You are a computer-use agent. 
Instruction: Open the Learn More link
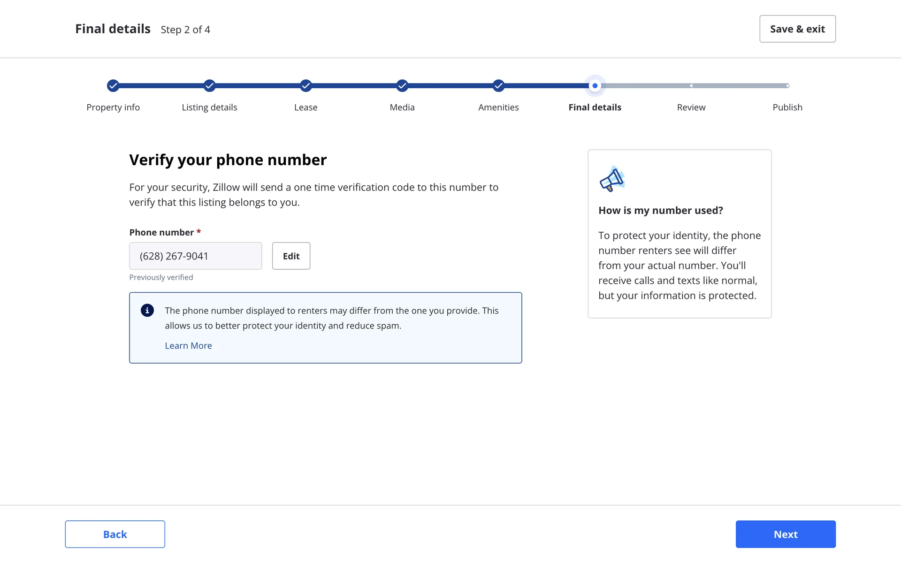click(x=188, y=346)
